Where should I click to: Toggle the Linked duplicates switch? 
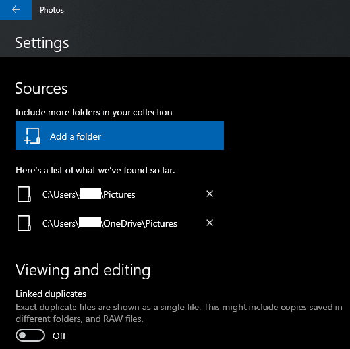[x=30, y=335]
